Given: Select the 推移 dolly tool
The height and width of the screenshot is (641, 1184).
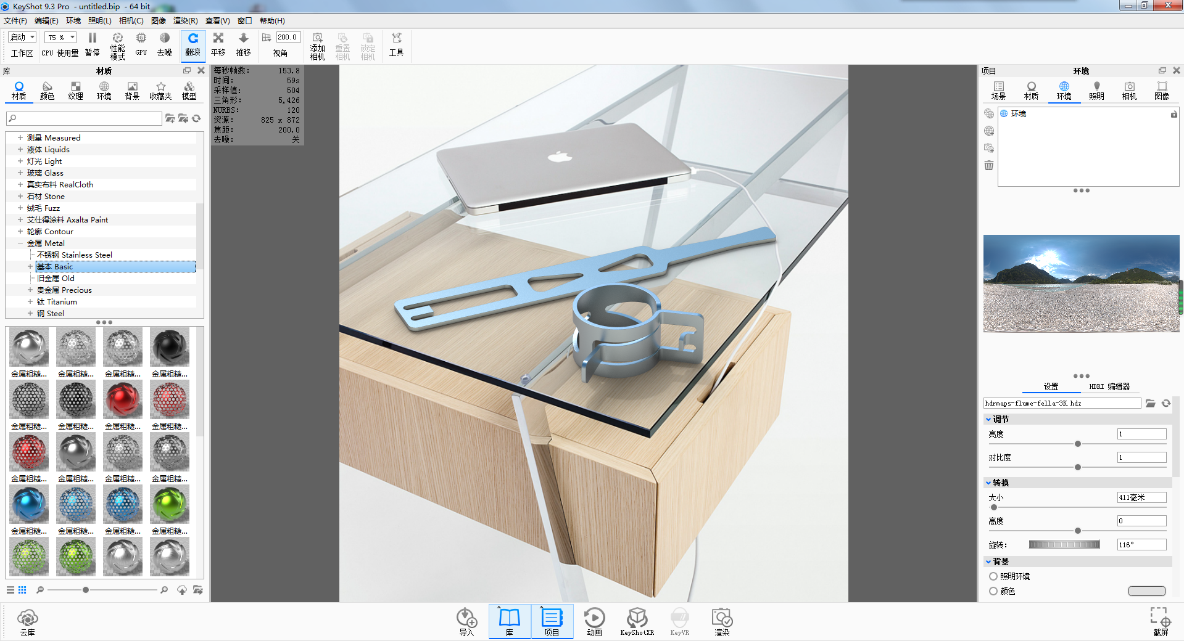Looking at the screenshot, I should coord(244,44).
